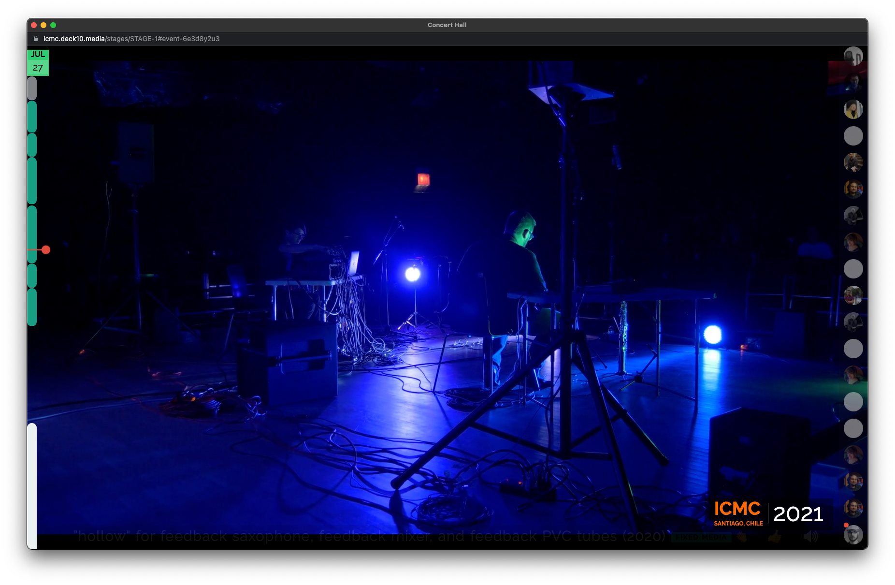Focus the icmc.deck10.media address bar

point(131,39)
